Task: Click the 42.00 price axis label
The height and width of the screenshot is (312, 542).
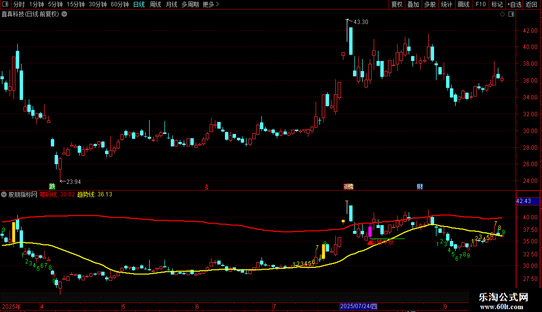Action: pos(530,30)
